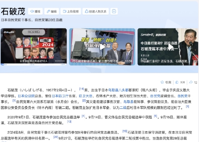Open the 鸟取县八头郡 link

click(x=118, y=90)
